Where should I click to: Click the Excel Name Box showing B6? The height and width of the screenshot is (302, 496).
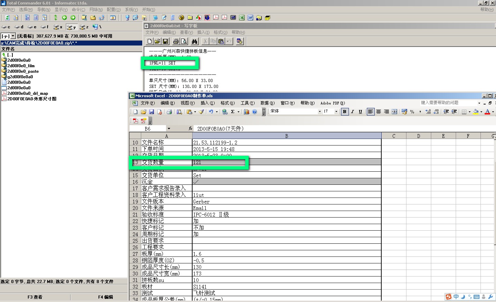[x=148, y=129]
